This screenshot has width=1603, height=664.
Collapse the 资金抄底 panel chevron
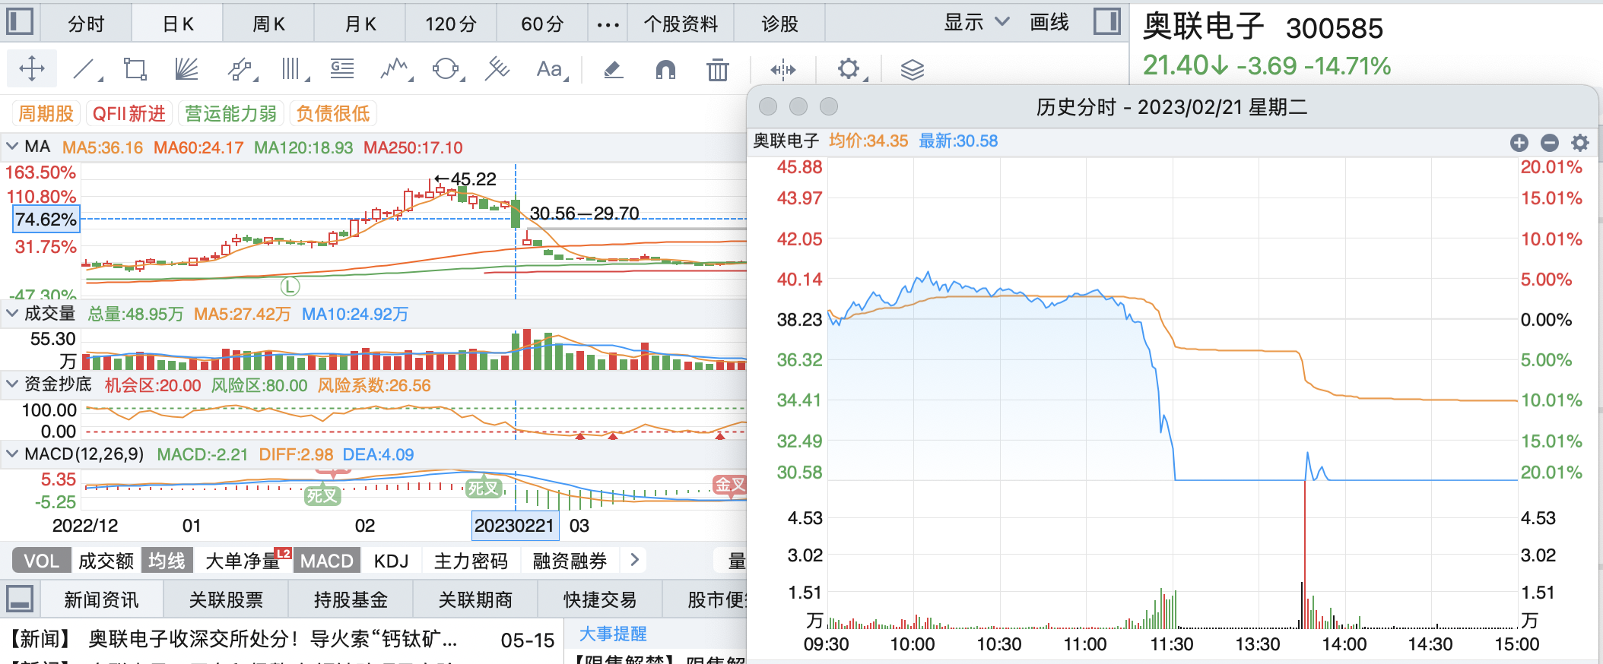coord(12,384)
